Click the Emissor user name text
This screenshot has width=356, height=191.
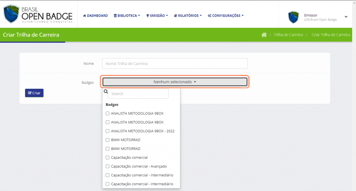pyautogui.click(x=310, y=15)
